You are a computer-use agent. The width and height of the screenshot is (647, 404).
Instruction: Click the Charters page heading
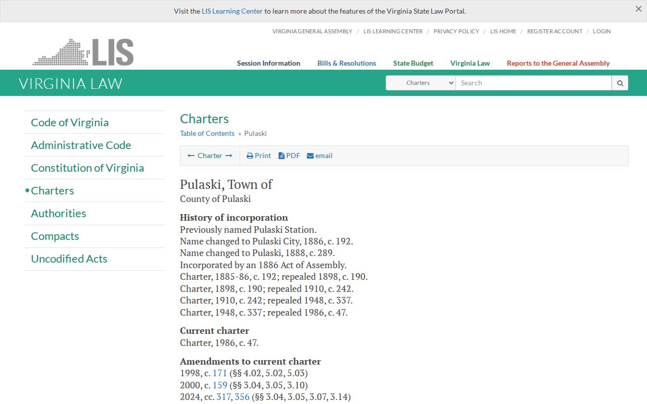pyautogui.click(x=204, y=119)
